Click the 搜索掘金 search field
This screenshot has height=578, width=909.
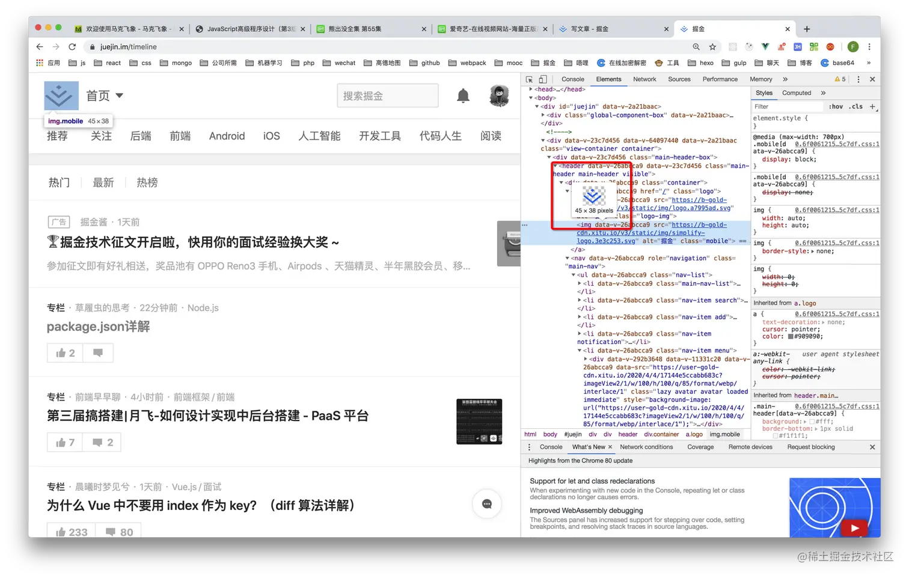pyautogui.click(x=388, y=96)
